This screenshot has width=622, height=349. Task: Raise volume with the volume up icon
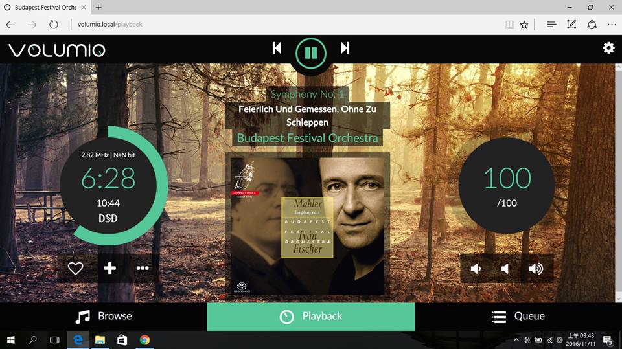[536, 269]
